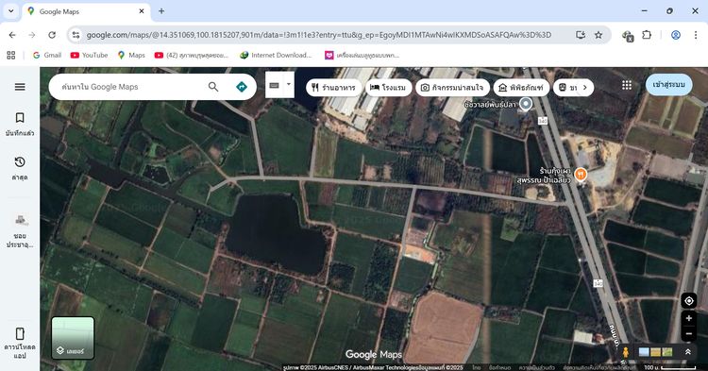Open the Google Maps hamburger menu
This screenshot has height=371, width=708.
pos(20,87)
